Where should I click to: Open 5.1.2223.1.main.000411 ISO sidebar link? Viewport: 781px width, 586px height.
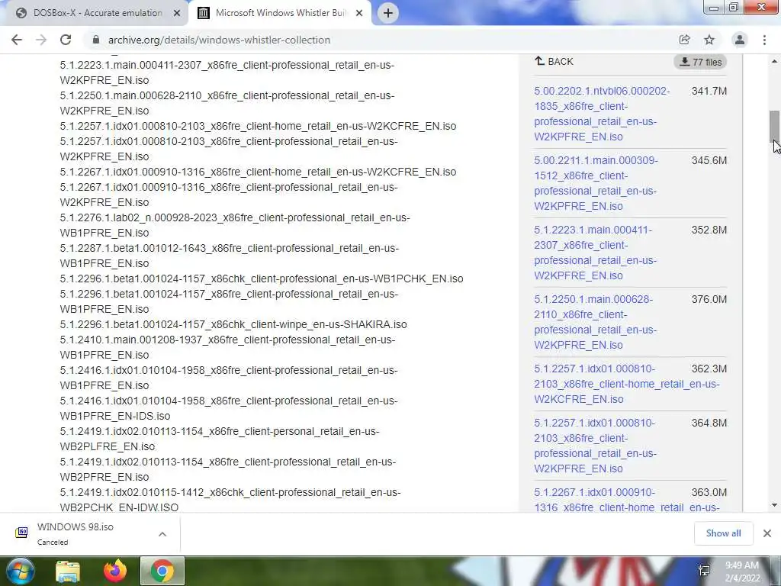coord(595,253)
